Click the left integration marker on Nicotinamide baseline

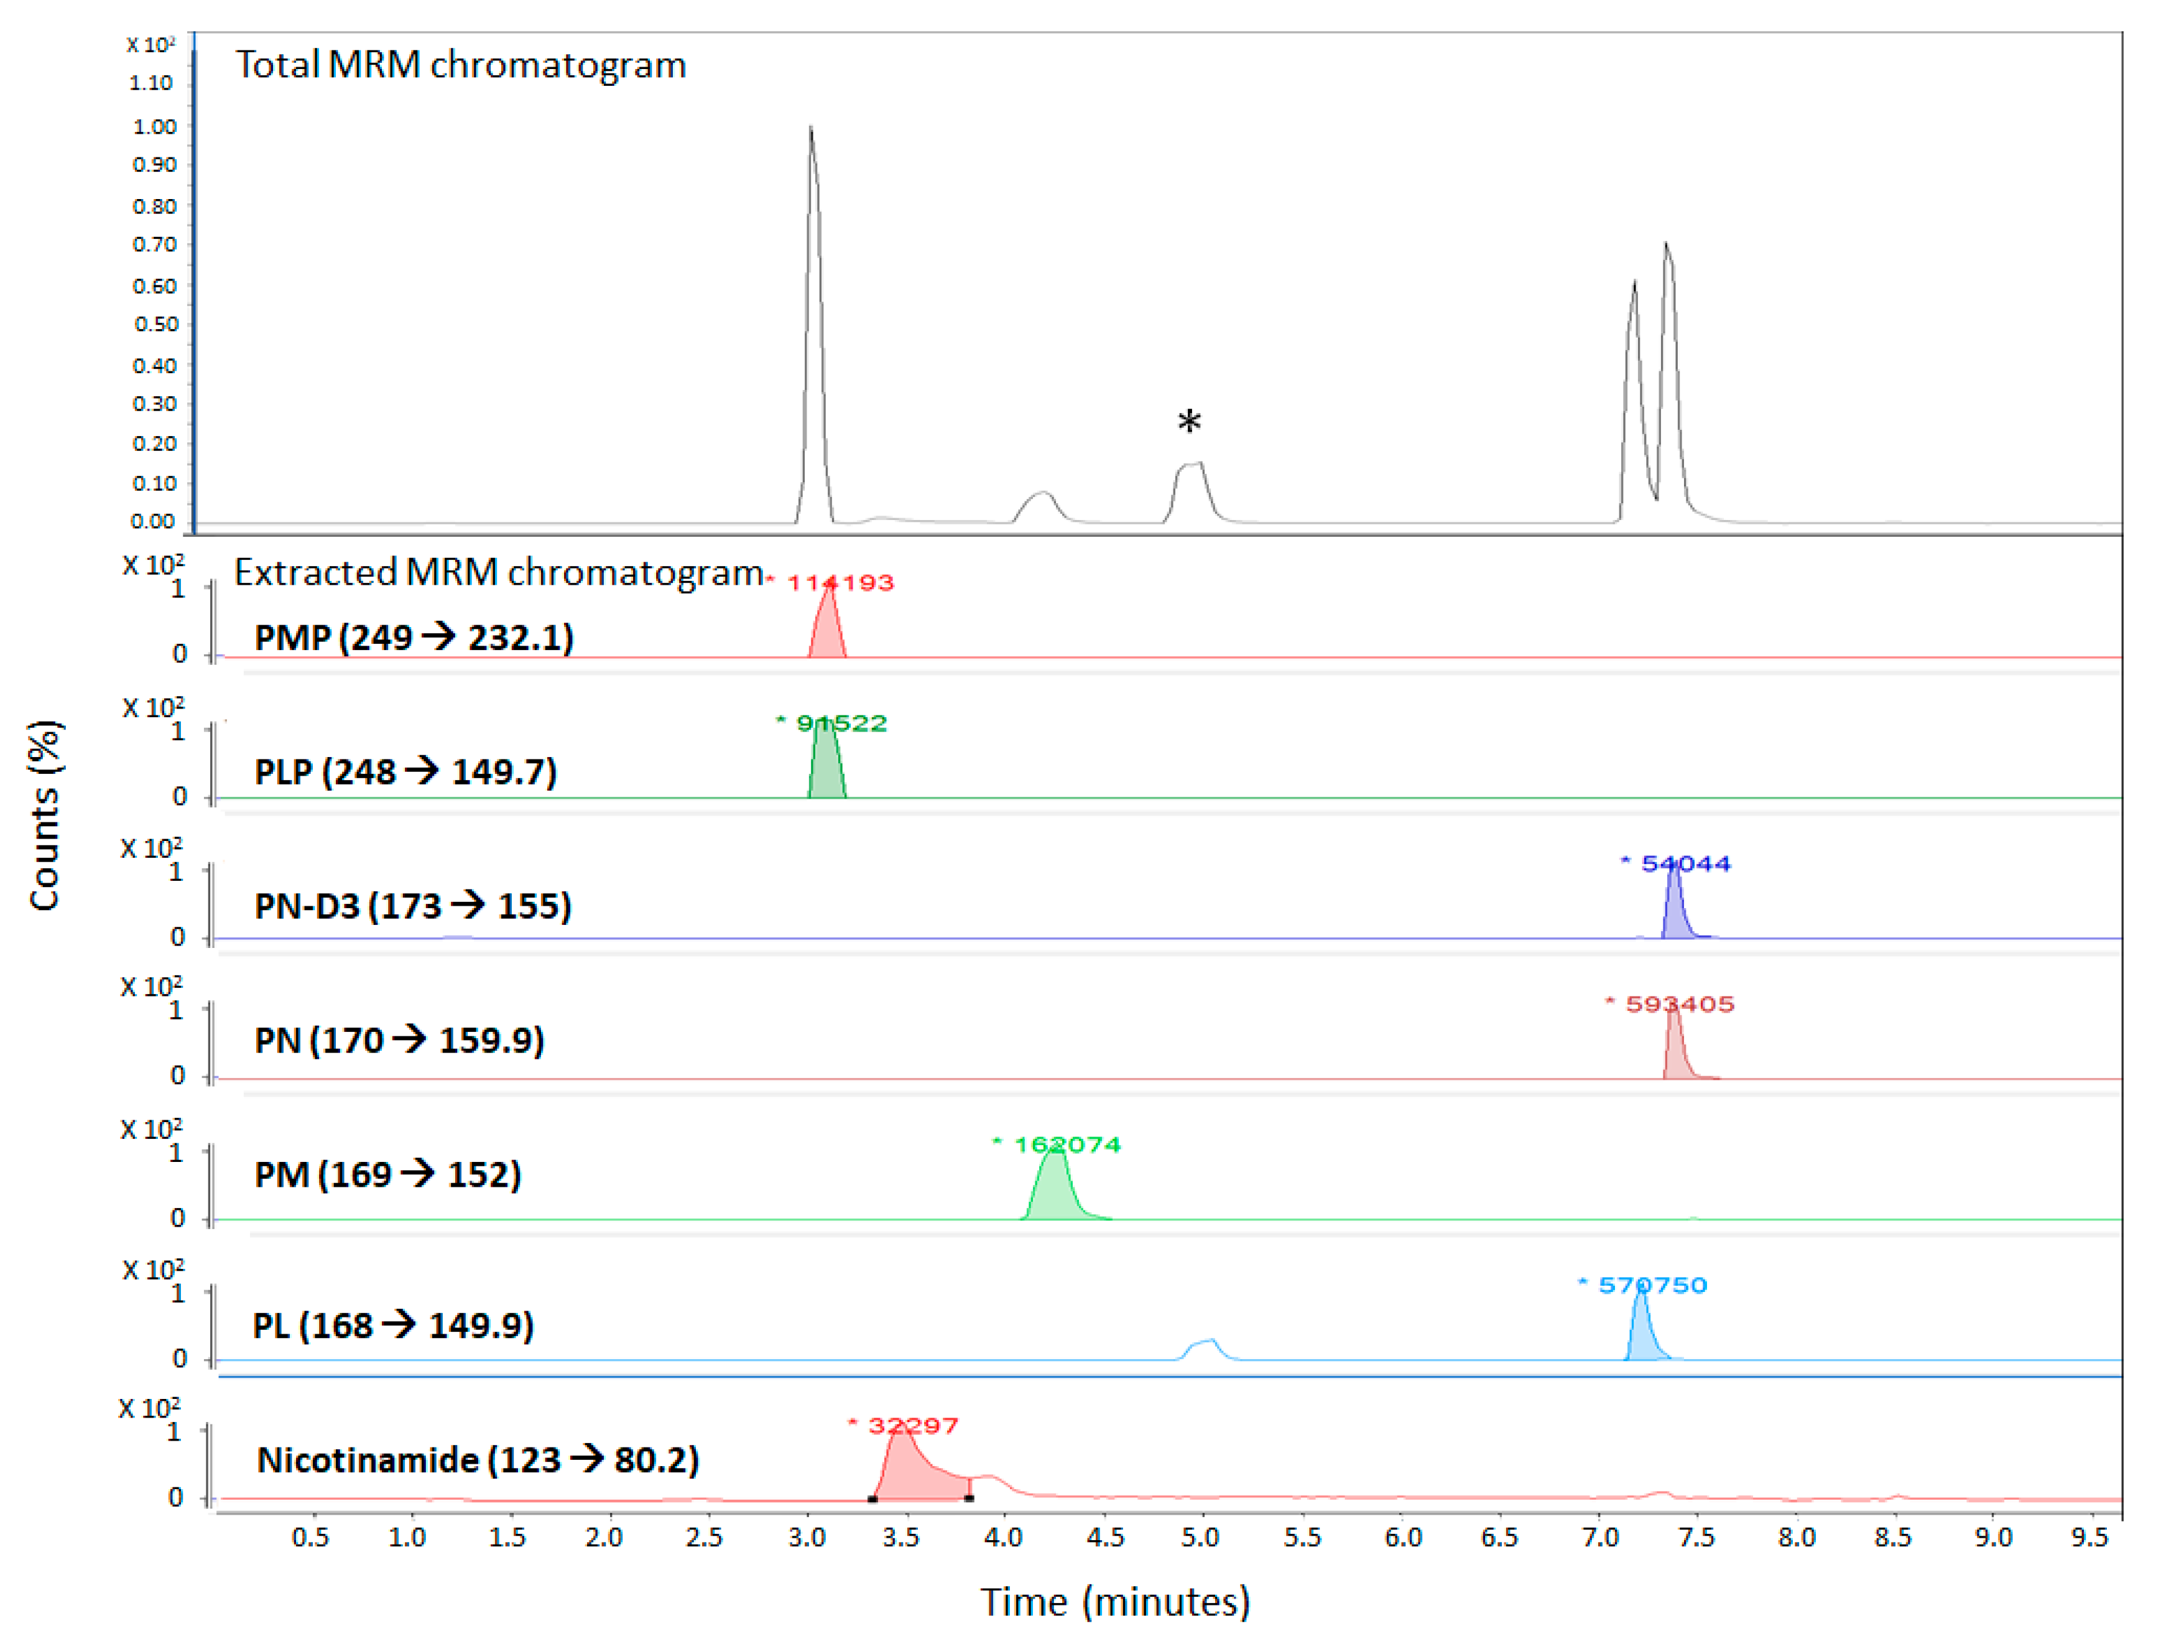[x=872, y=1499]
